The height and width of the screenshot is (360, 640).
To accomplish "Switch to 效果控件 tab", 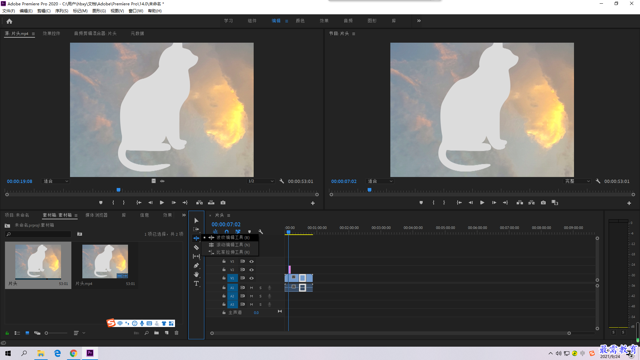I will (51, 34).
